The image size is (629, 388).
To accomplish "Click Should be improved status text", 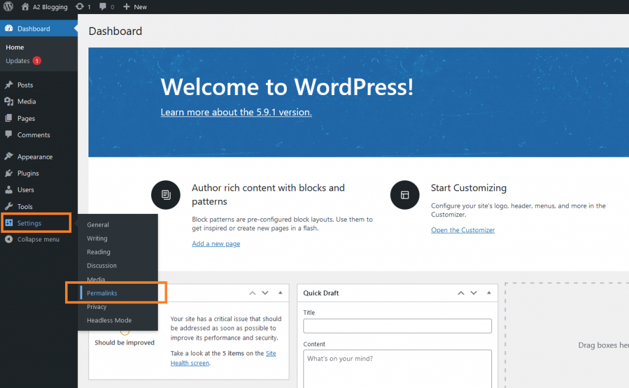I will pyautogui.click(x=124, y=343).
